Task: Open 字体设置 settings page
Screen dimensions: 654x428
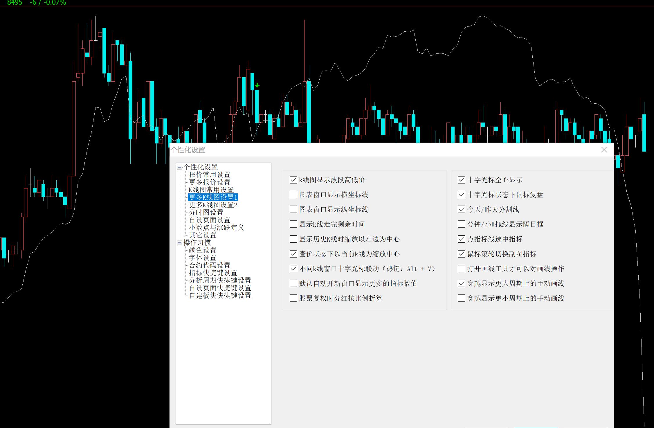Action: click(202, 258)
